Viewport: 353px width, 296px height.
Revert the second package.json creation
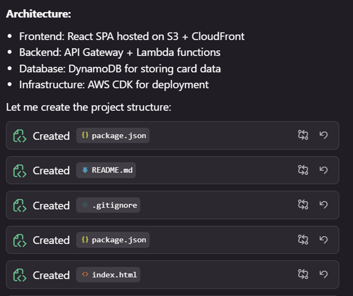pos(323,240)
